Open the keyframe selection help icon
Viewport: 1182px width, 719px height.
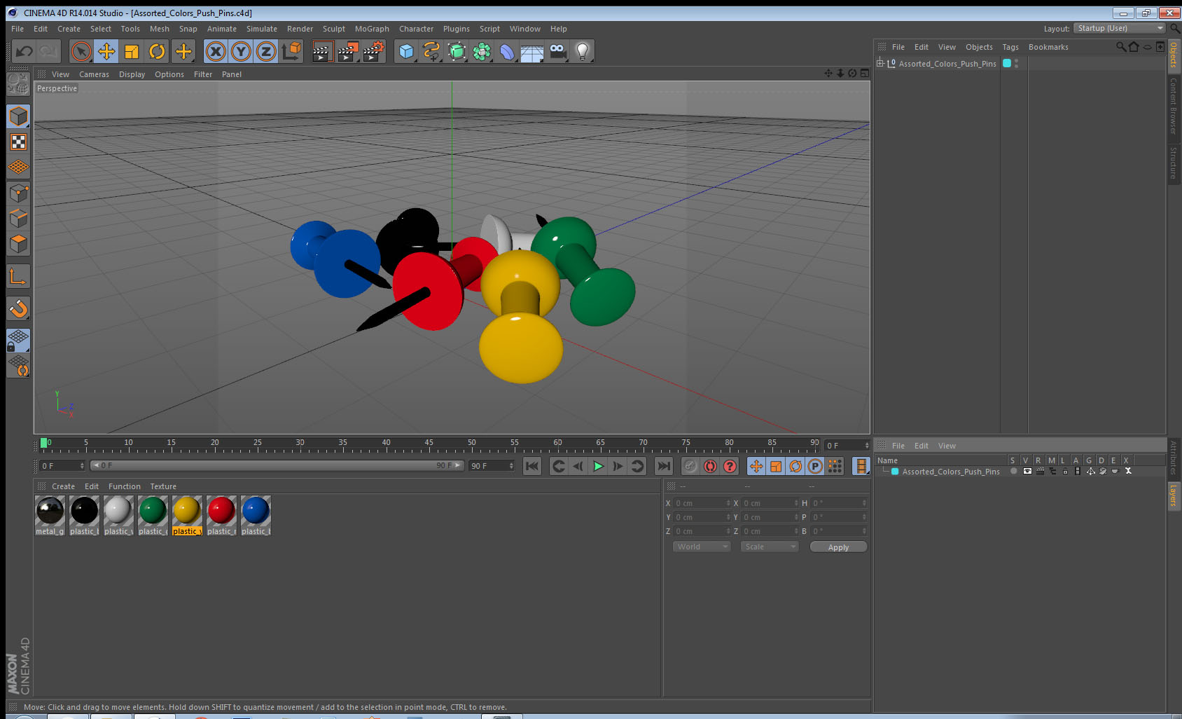pos(730,466)
